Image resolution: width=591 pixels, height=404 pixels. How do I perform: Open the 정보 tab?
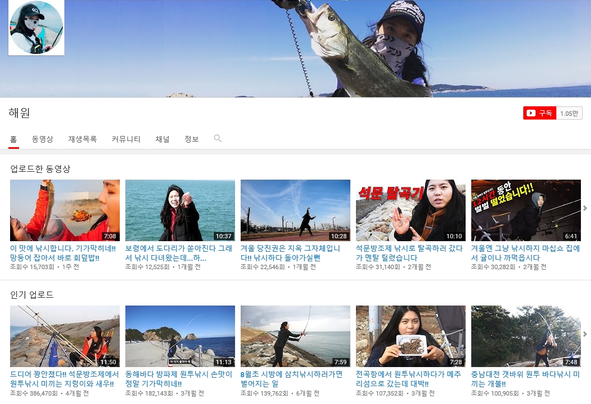[191, 139]
